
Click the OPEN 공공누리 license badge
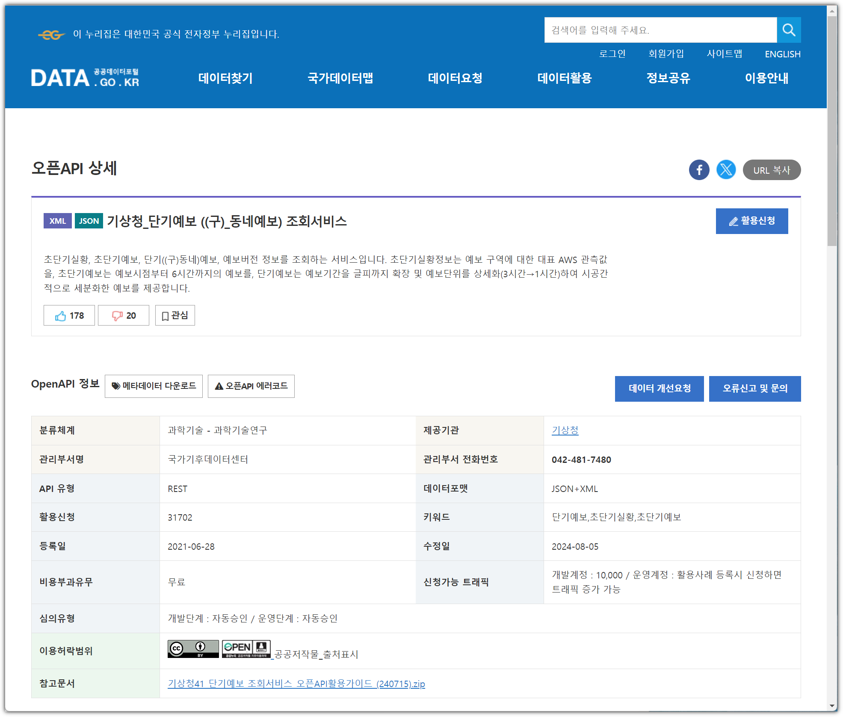[246, 649]
